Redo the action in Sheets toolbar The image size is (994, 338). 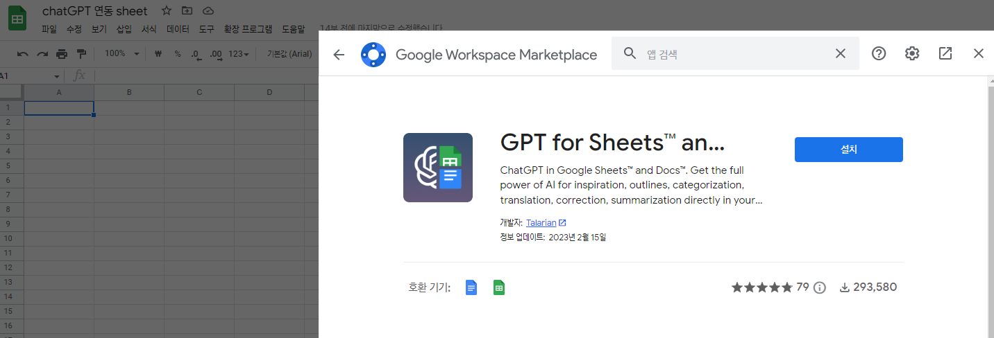pos(42,54)
